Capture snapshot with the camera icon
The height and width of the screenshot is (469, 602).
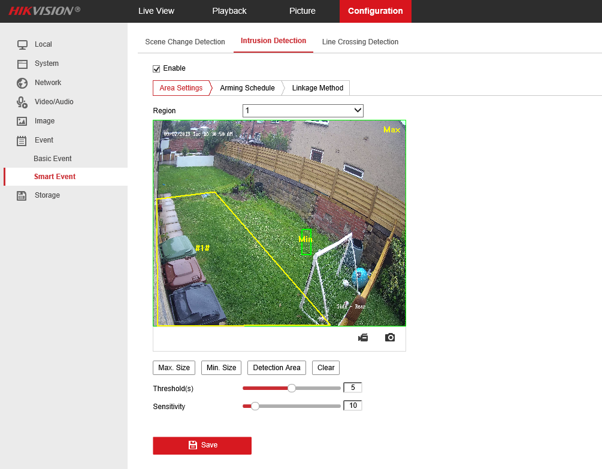tap(390, 338)
